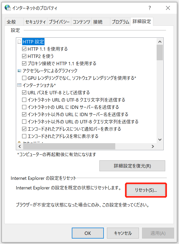Check イントラネット以外の URL の UTF-8 クエリ文字列を送信する
Image resolution: width=179 pixels, height=244 pixels.
(x=24, y=122)
